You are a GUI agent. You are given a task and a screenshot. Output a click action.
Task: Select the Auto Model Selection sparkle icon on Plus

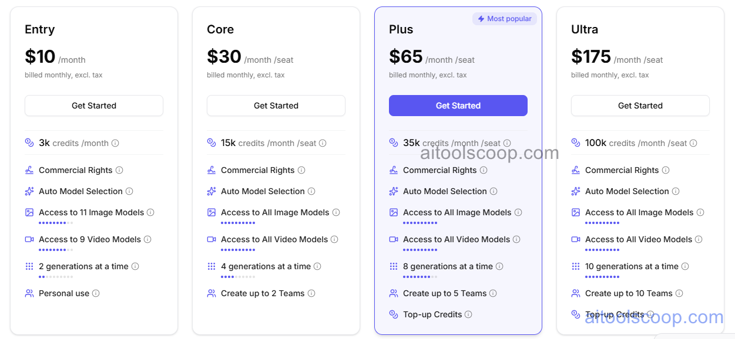[x=394, y=191]
